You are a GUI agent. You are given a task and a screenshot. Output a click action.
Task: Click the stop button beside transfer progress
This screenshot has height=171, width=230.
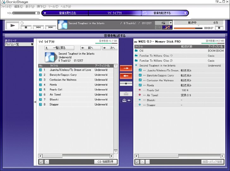point(219,28)
